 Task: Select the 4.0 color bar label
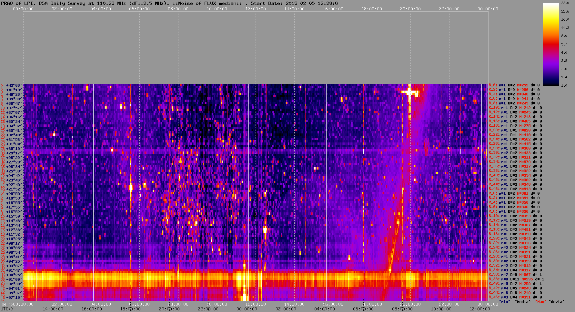564,53
